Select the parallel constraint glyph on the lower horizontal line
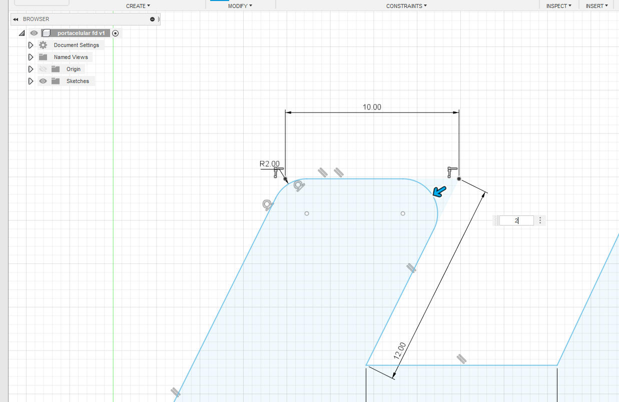Image resolution: width=619 pixels, height=402 pixels. coord(461,358)
